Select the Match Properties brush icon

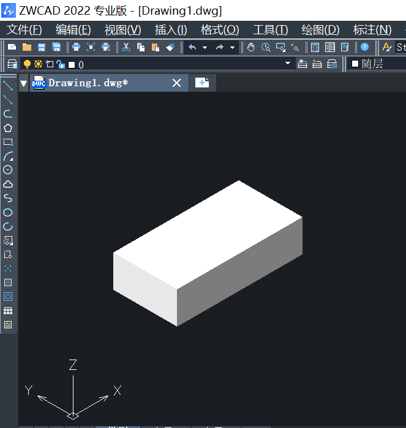pos(170,47)
